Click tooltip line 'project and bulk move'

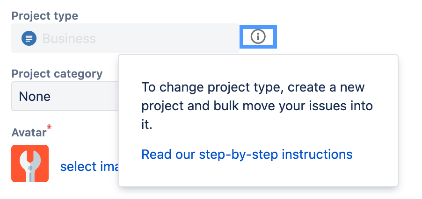(x=257, y=106)
